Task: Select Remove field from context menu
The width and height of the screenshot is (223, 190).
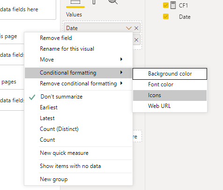Action: 78,38
